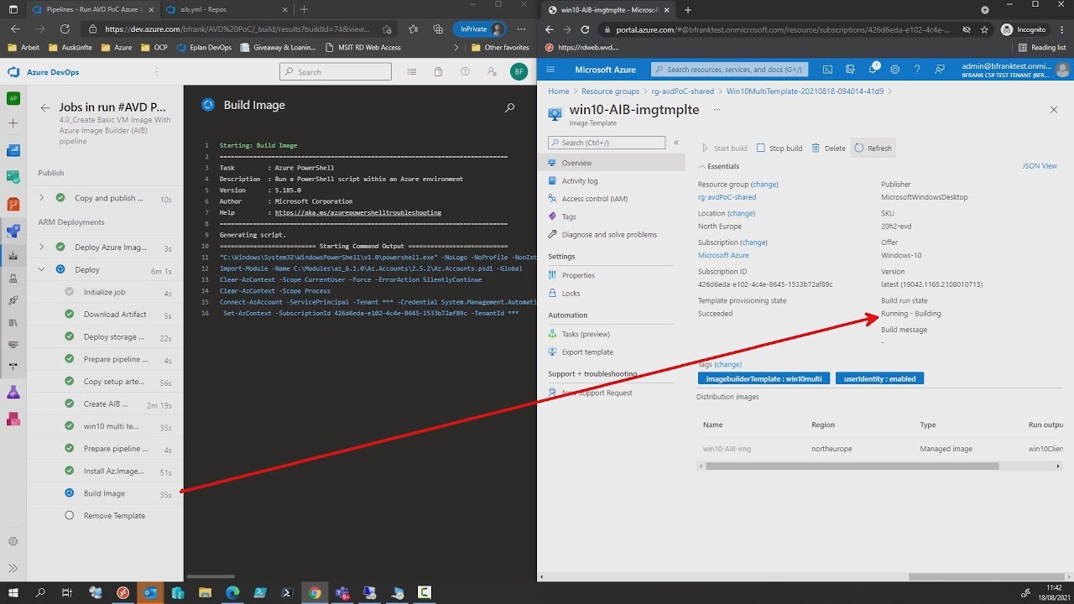Image resolution: width=1074 pixels, height=604 pixels.
Task: Open Azure portal notifications bell
Action: click(x=873, y=70)
